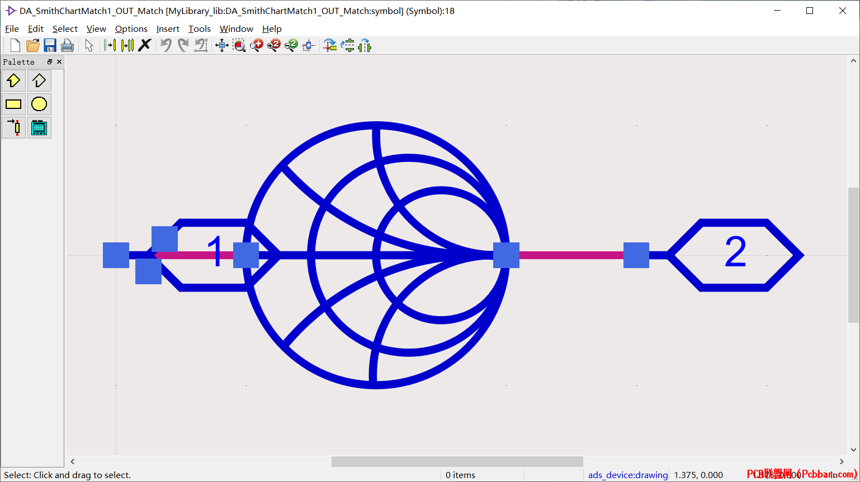This screenshot has width=860, height=482.
Task: Select the cyan symbol generator palette tool
Action: point(39,128)
